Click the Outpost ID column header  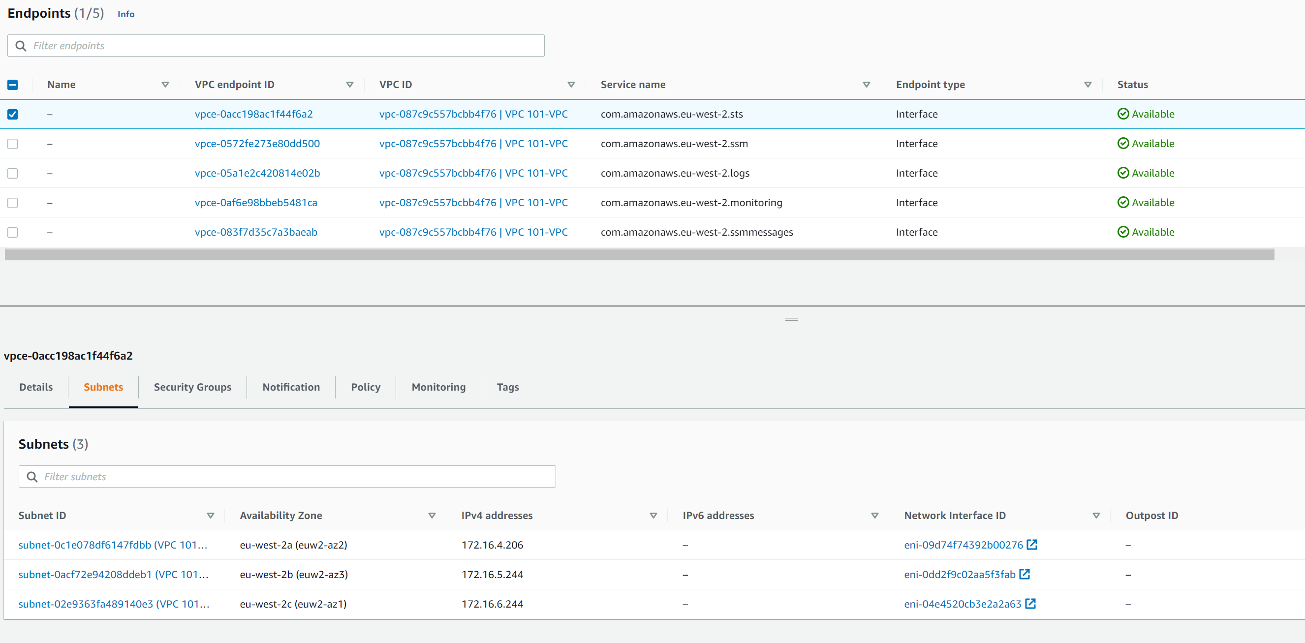point(1152,516)
